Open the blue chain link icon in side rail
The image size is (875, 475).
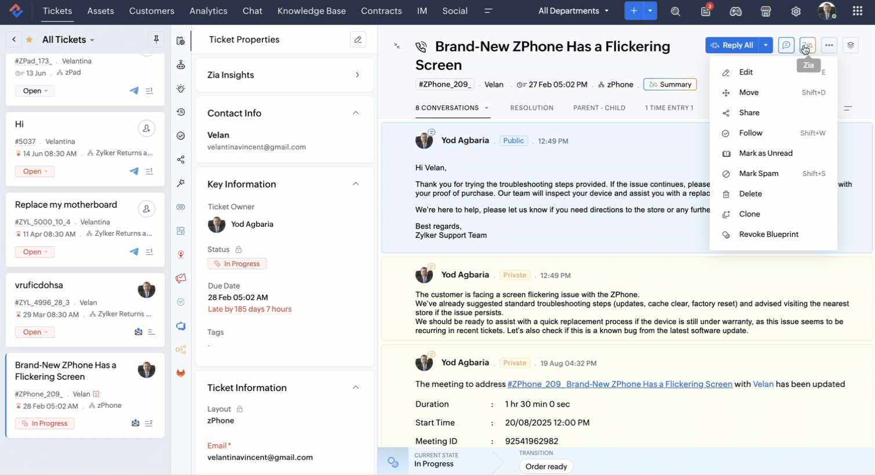coord(181,207)
